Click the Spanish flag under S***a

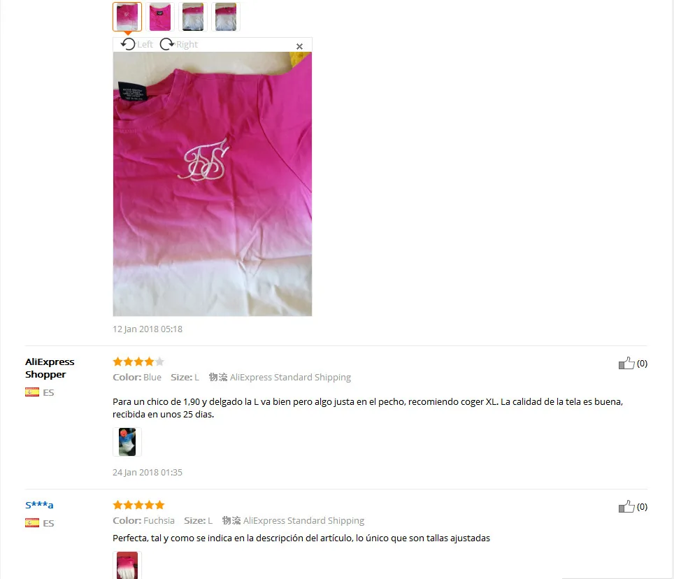click(x=32, y=522)
